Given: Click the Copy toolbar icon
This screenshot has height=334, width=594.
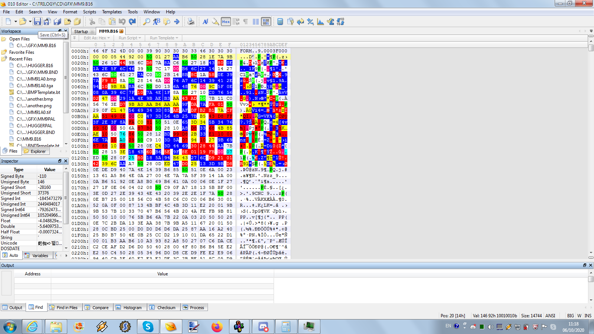Looking at the screenshot, I should coord(102,22).
